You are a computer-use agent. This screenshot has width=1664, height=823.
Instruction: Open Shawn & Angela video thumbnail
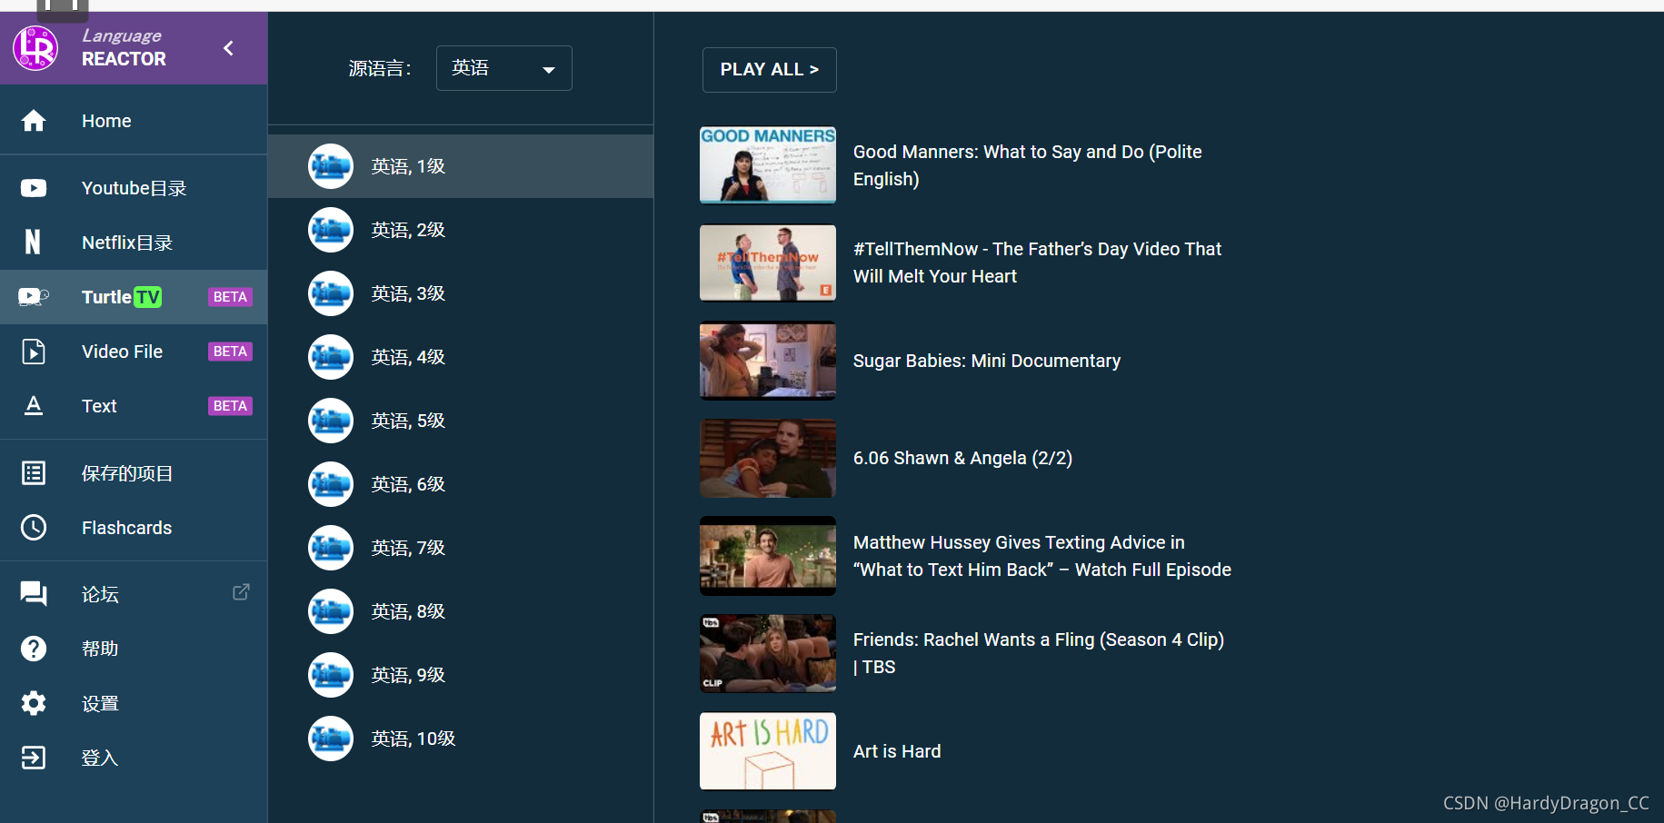click(768, 458)
